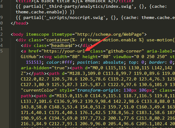Click the itemtype attribute name
This screenshot has height=128, width=175.
[x=62, y=34]
